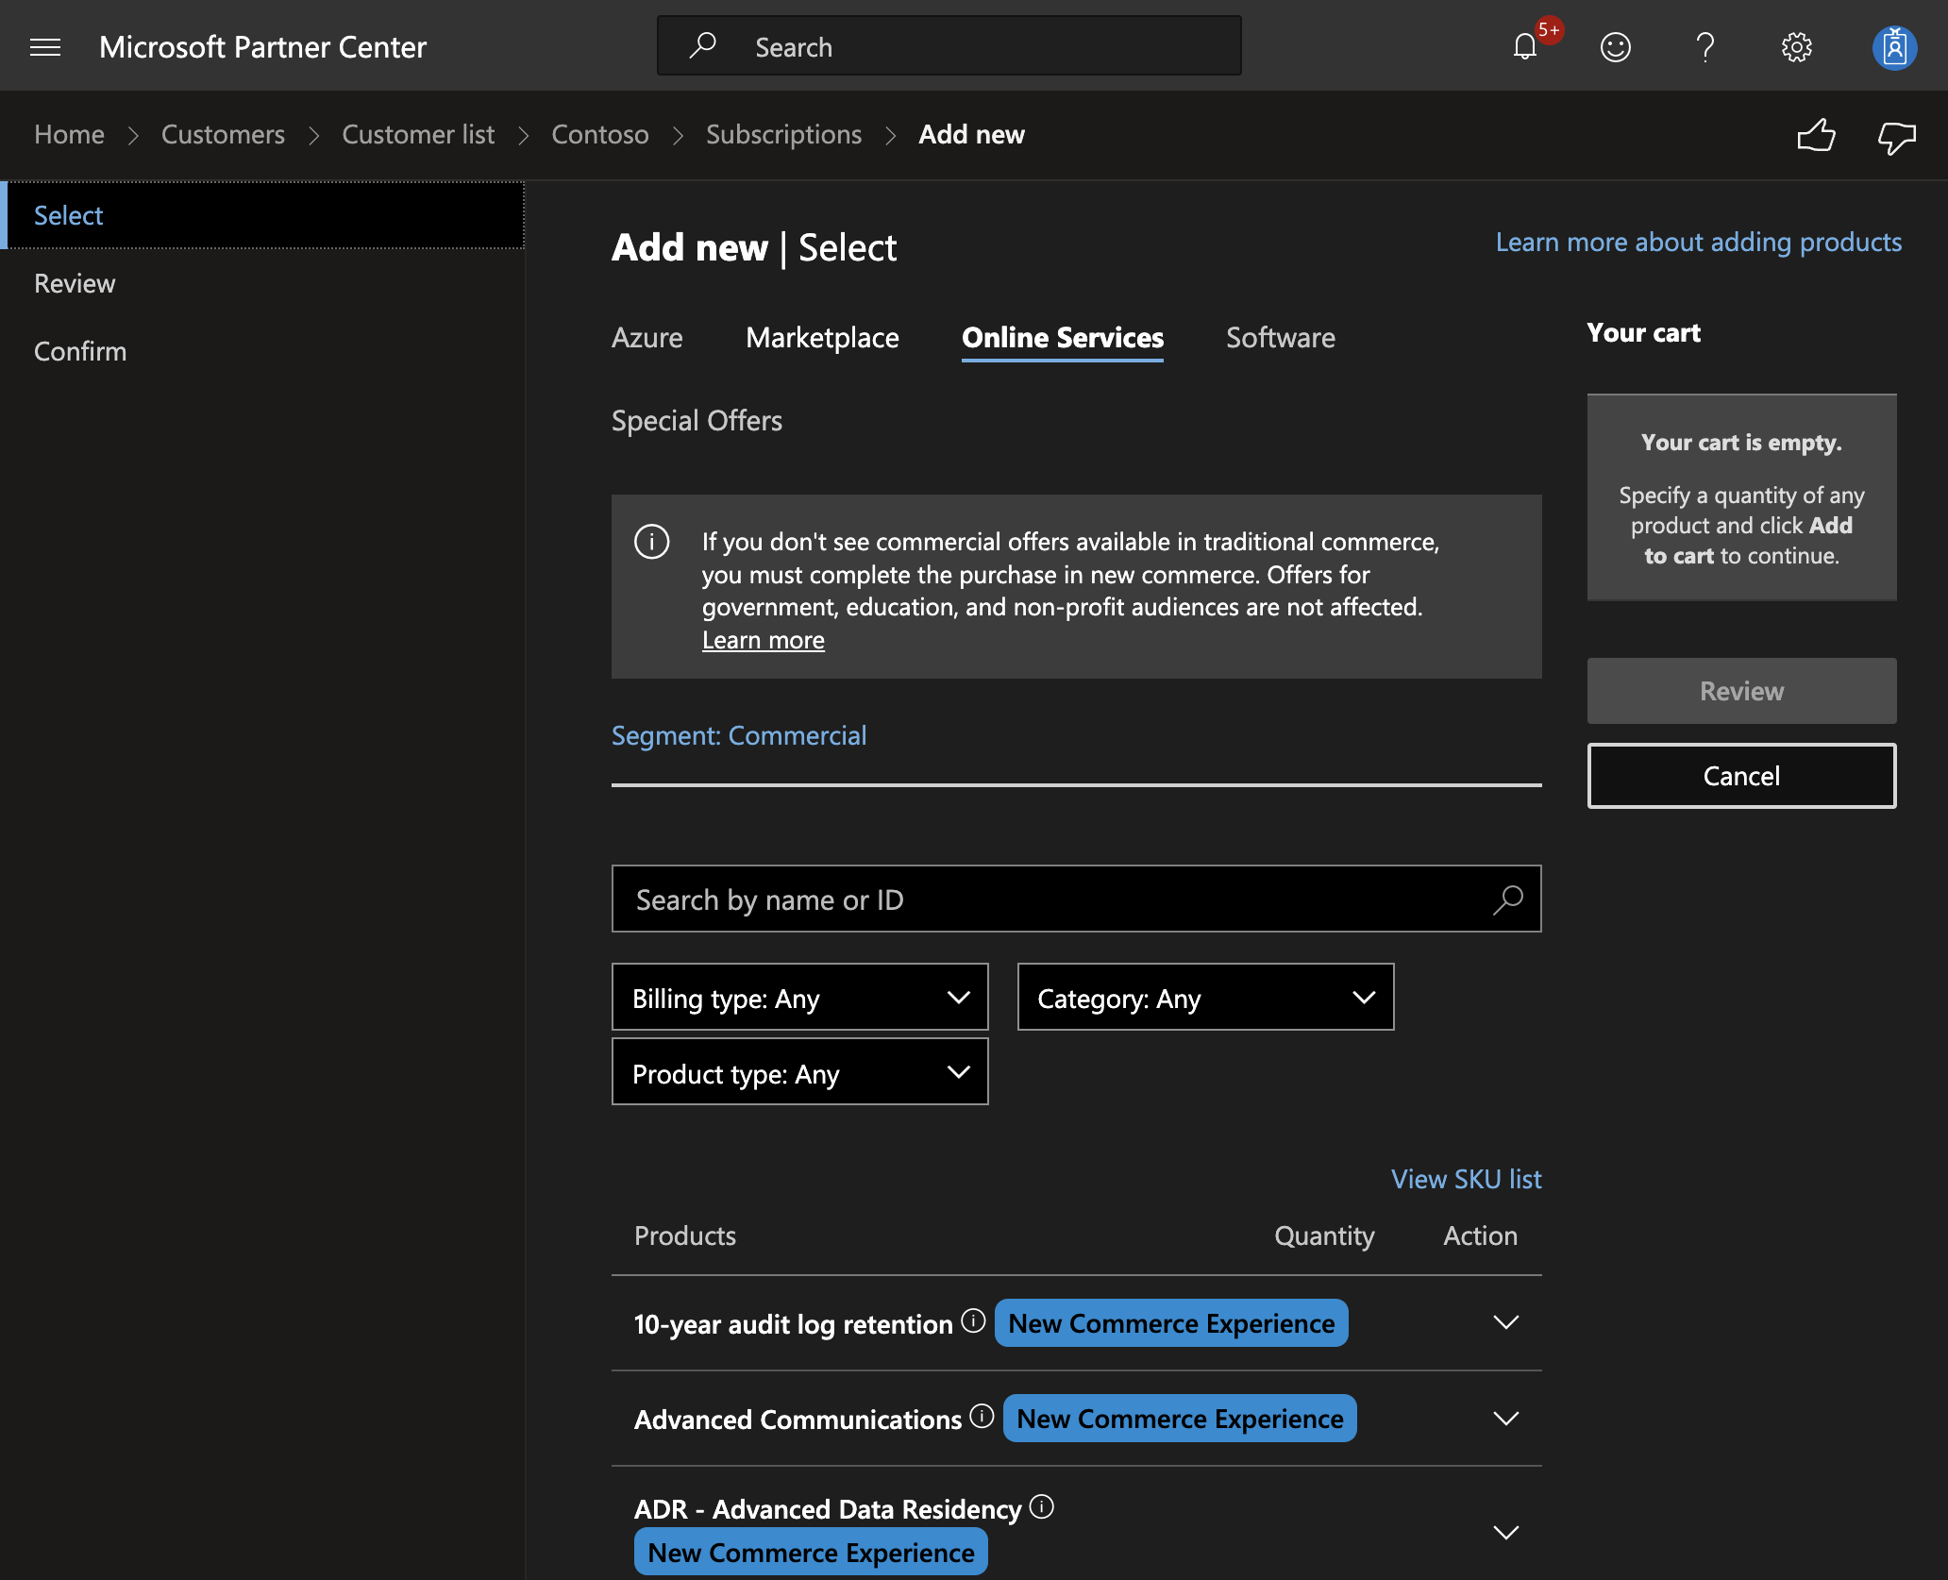Click info icon beside ADR - Advanced Data Residency
Image resolution: width=1948 pixels, height=1580 pixels.
1041,1506
